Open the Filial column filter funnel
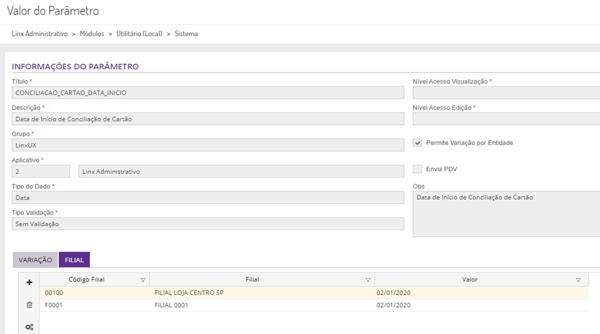600x334 pixels. (x=368, y=280)
